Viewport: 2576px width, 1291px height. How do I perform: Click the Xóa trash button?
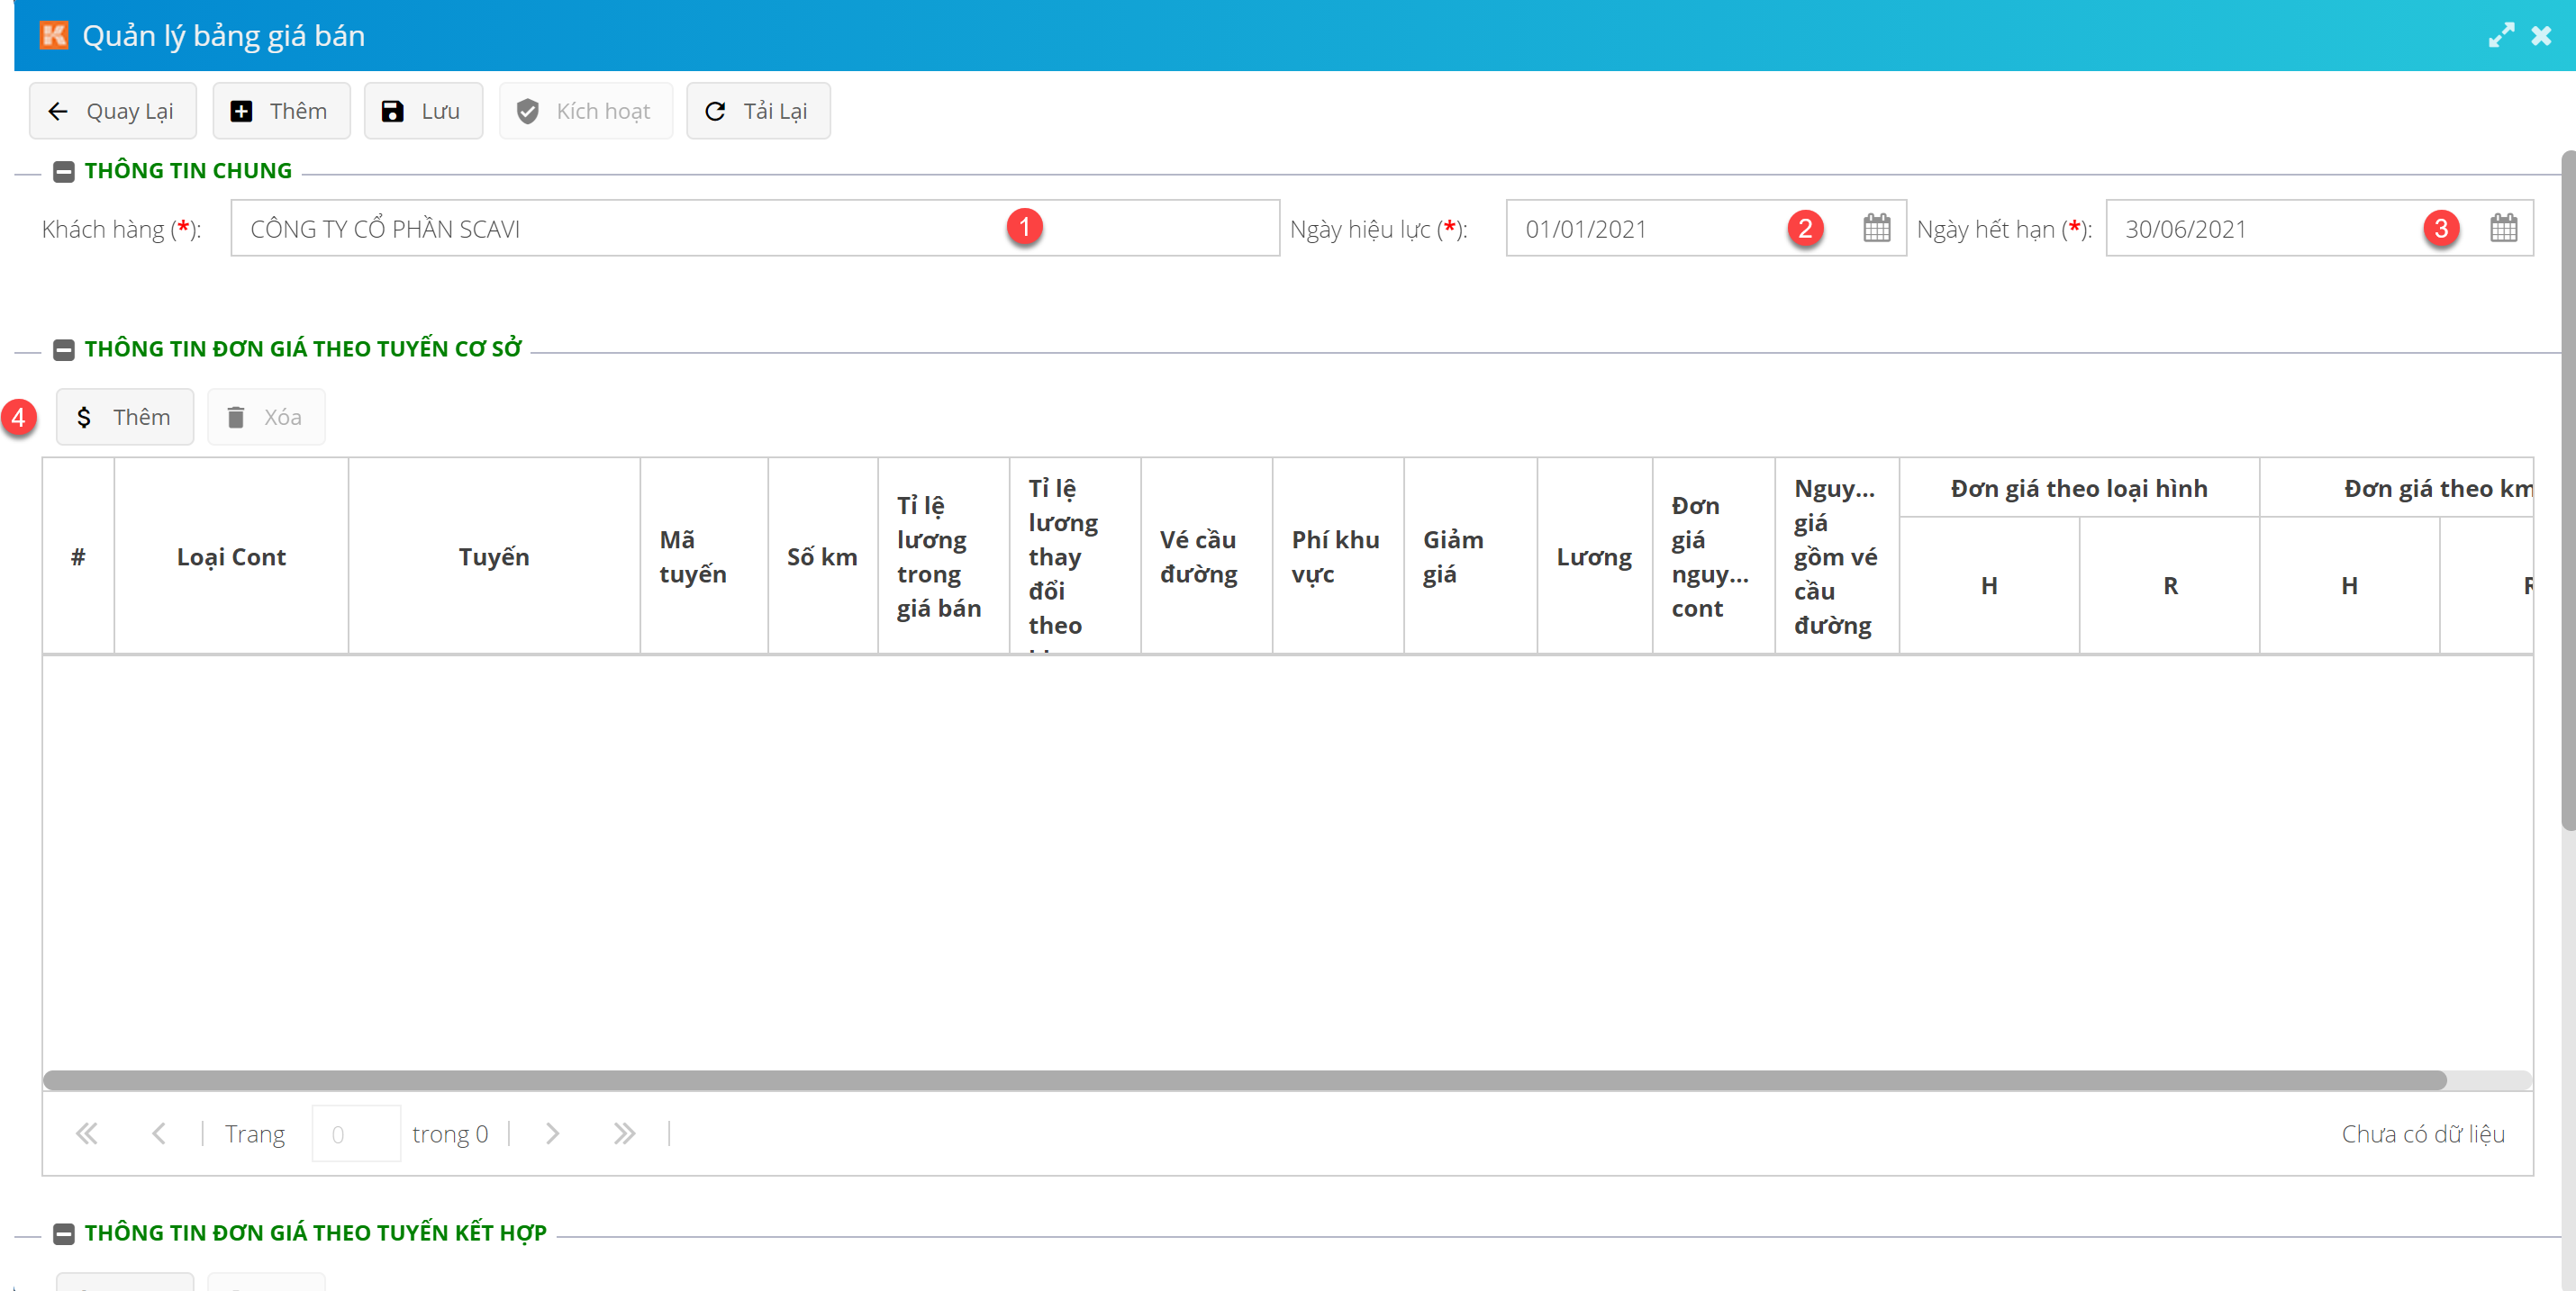(x=265, y=417)
